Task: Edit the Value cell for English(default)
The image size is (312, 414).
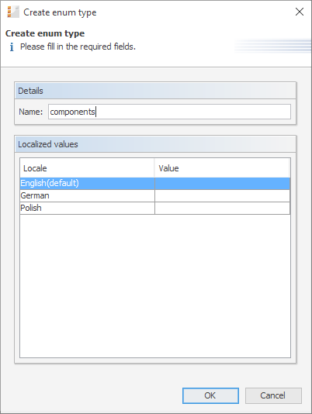Action: pyautogui.click(x=223, y=183)
